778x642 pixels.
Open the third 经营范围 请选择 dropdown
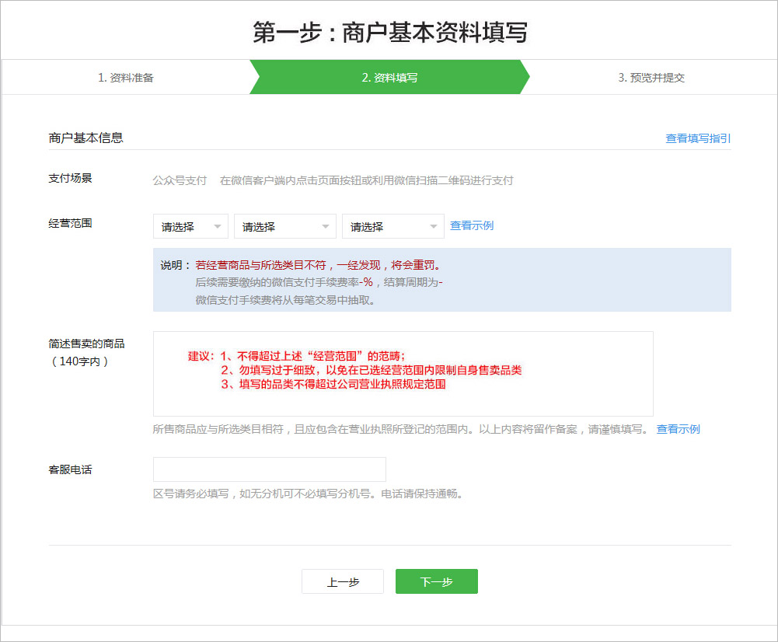coord(392,227)
